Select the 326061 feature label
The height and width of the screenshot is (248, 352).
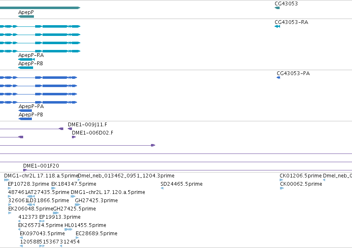[x=18, y=201]
